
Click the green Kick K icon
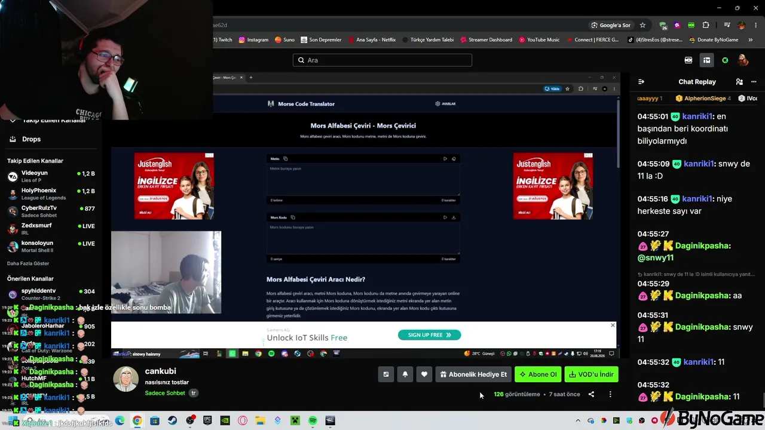[725, 60]
